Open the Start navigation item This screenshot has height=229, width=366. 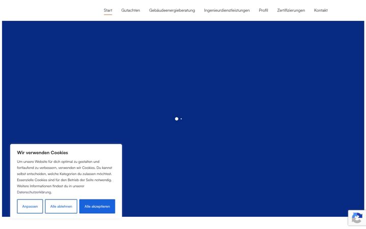click(108, 10)
